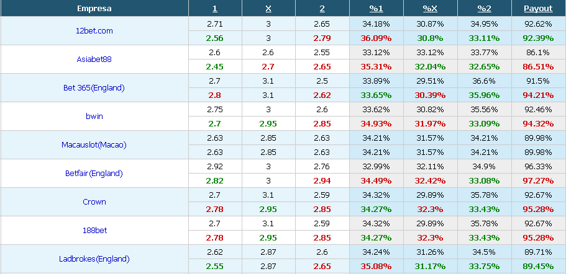Click the Bet 365(England) link

coord(94,88)
